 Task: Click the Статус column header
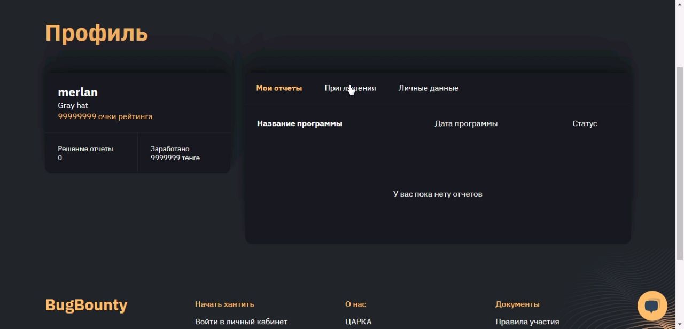(585, 123)
